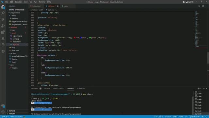The width and height of the screenshot is (209, 118).
Task: Open the Edit menu
Action: [11, 2]
